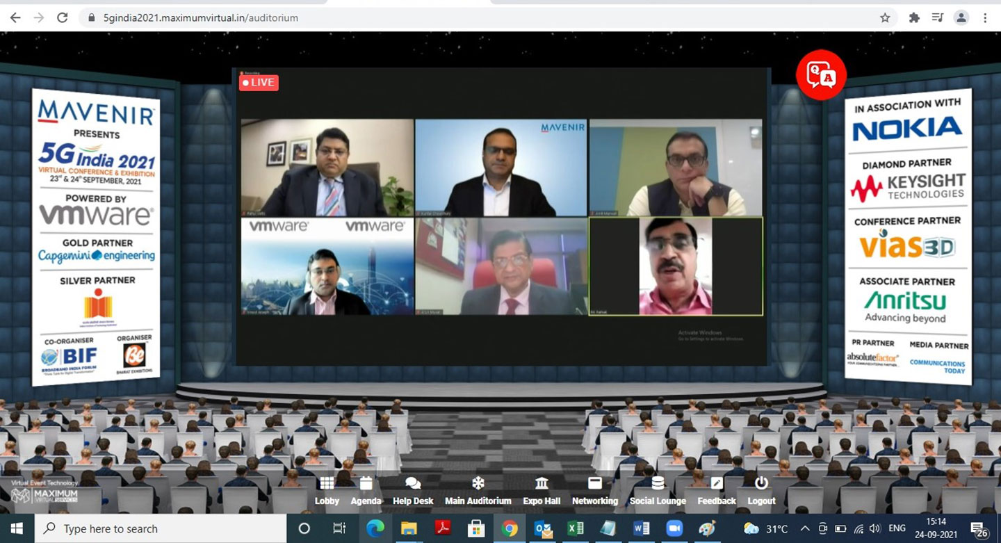1001x543 pixels.
Task: Click the Capgemini engineering logo
Action: coord(97,256)
